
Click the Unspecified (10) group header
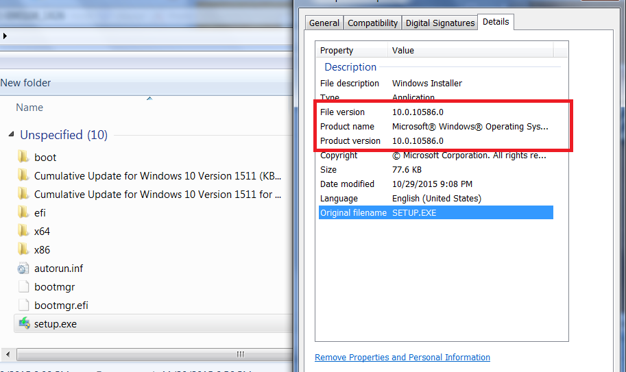pyautogui.click(x=64, y=135)
